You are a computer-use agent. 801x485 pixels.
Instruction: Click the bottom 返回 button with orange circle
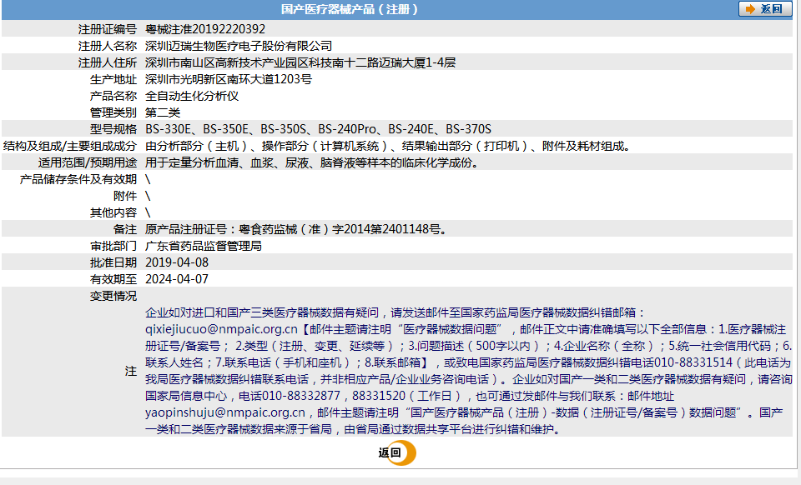tap(397, 452)
